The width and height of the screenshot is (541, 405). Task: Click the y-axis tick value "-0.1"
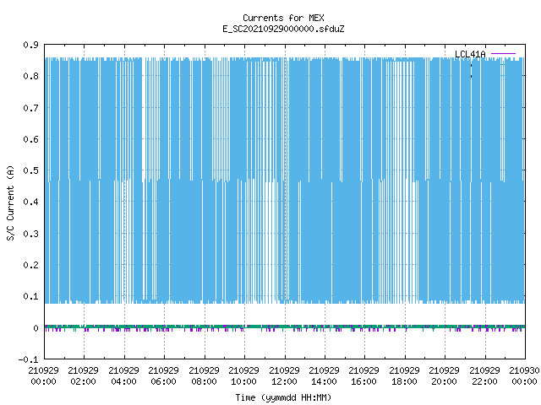click(x=28, y=359)
